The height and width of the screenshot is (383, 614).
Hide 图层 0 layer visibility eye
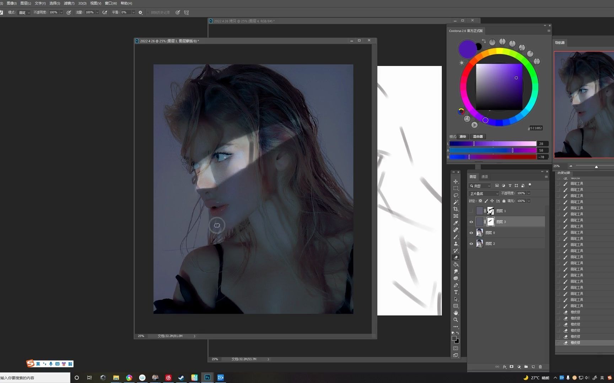471,233
